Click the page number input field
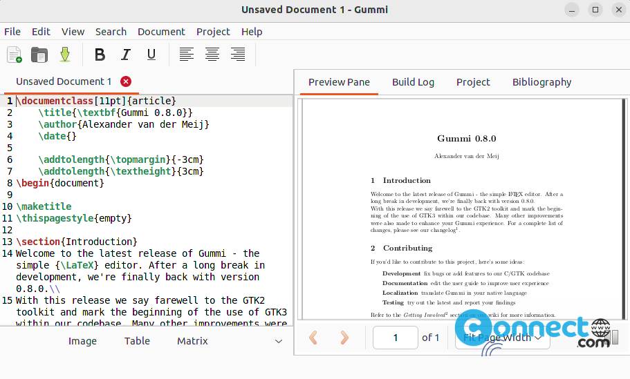This screenshot has height=379, width=630. click(396, 338)
